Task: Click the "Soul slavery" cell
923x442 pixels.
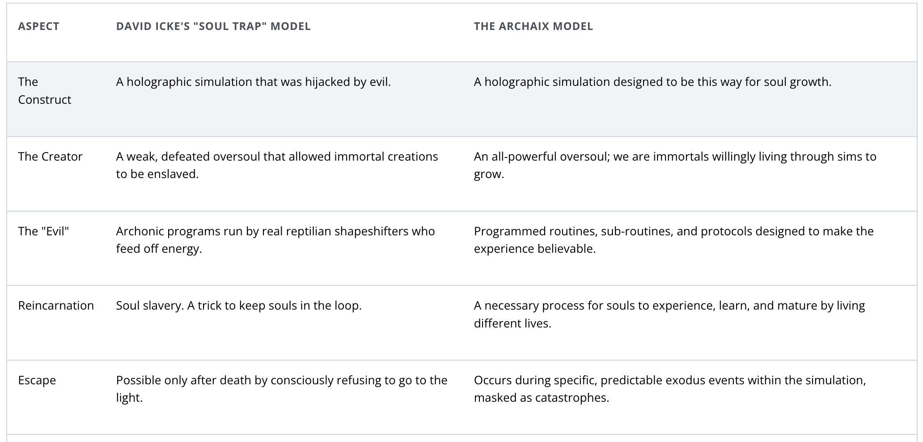Action: click(x=239, y=306)
